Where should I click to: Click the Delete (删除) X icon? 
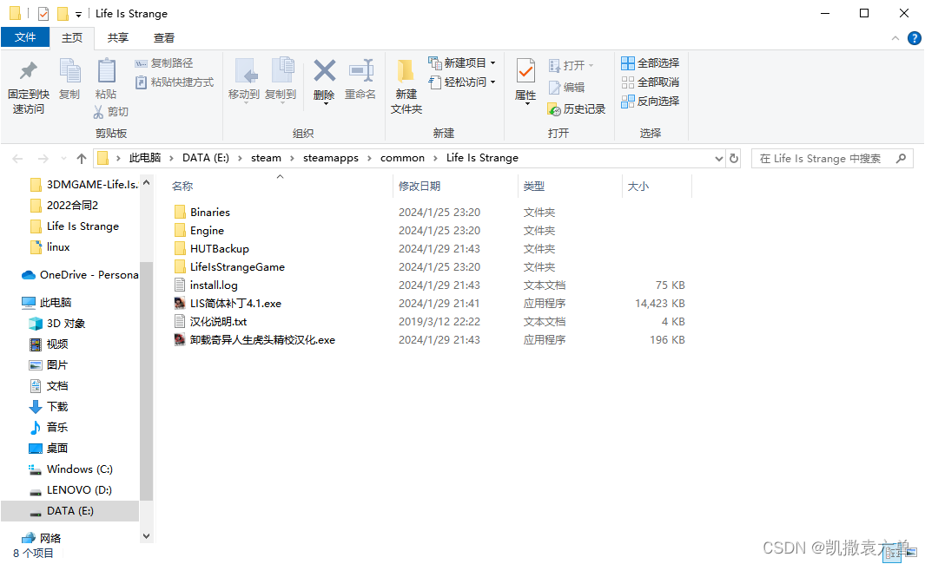(x=325, y=71)
